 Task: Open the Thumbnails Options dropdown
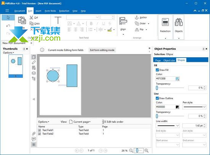click(x=8, y=53)
